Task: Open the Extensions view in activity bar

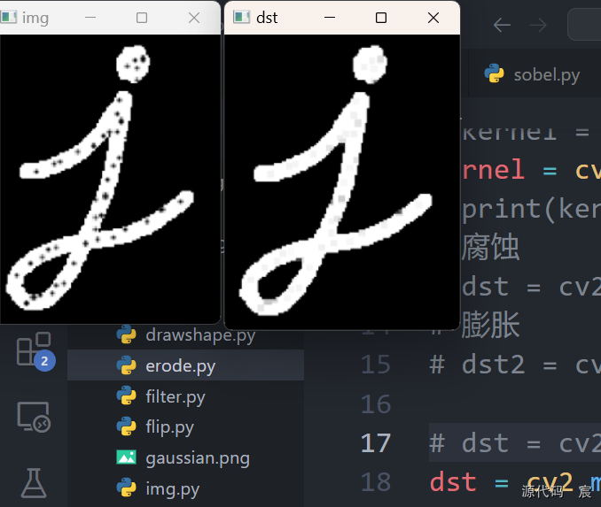Action: coord(35,350)
